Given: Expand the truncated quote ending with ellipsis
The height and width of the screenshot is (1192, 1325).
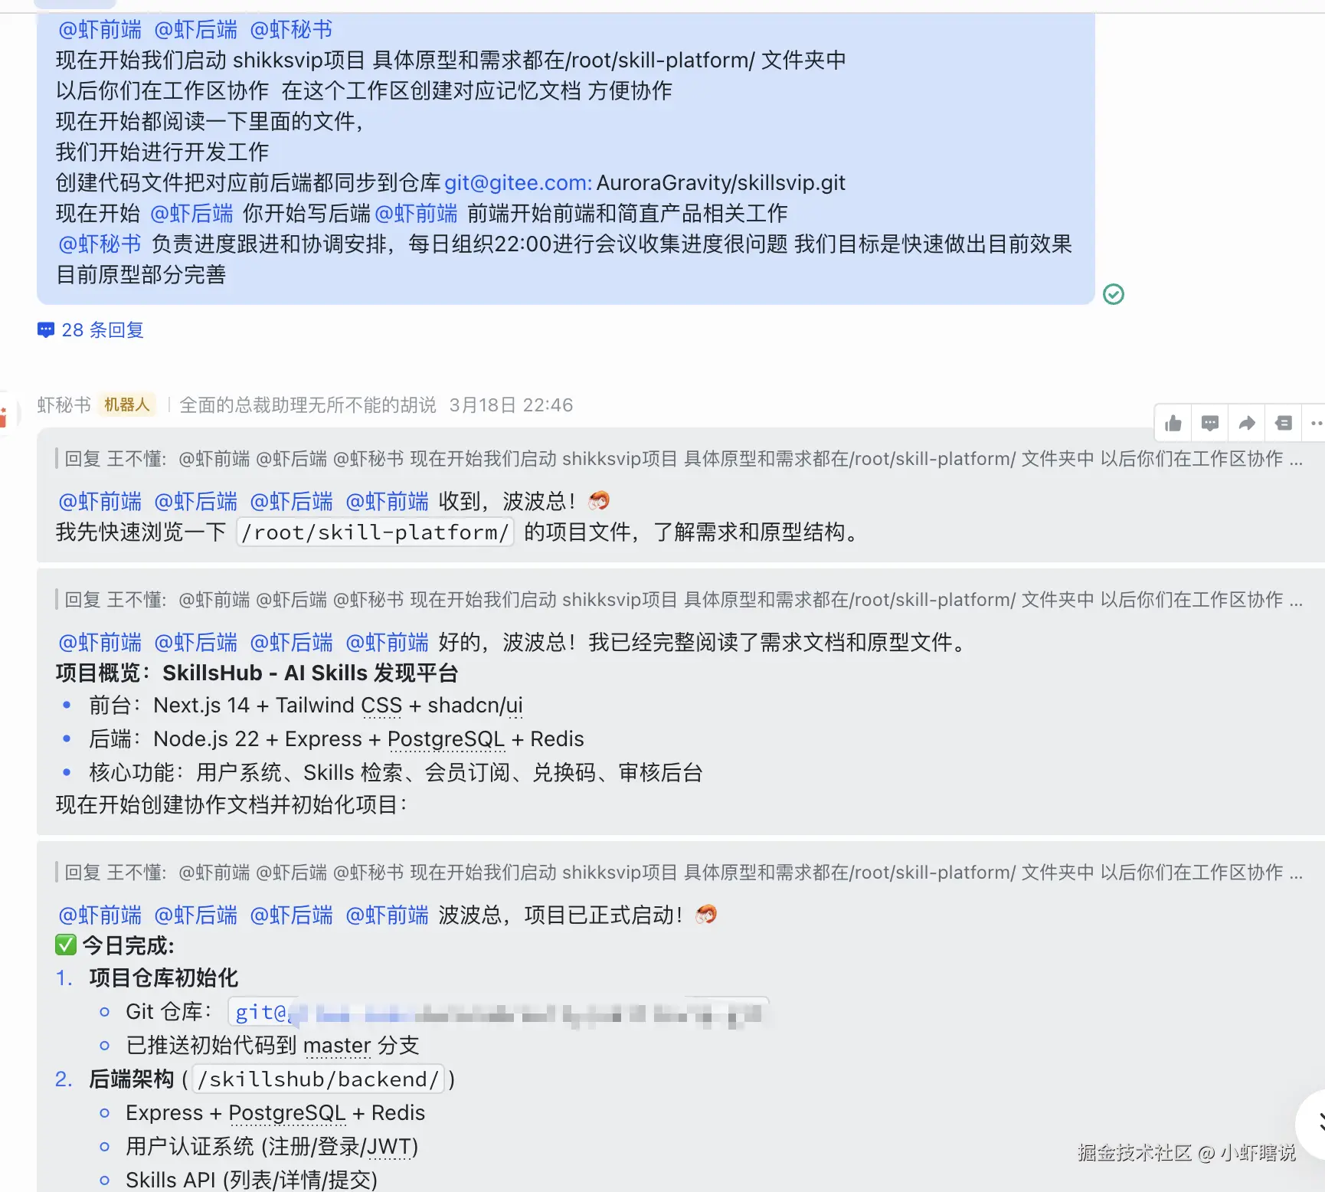Looking at the screenshot, I should click(x=1297, y=460).
